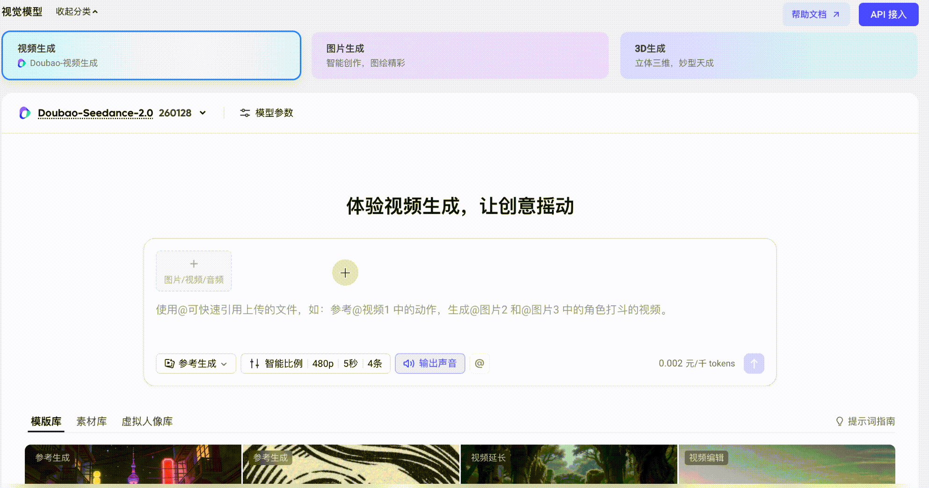Click the Doubao logo beside the model name
Viewport: 929px width, 488px height.
25,113
